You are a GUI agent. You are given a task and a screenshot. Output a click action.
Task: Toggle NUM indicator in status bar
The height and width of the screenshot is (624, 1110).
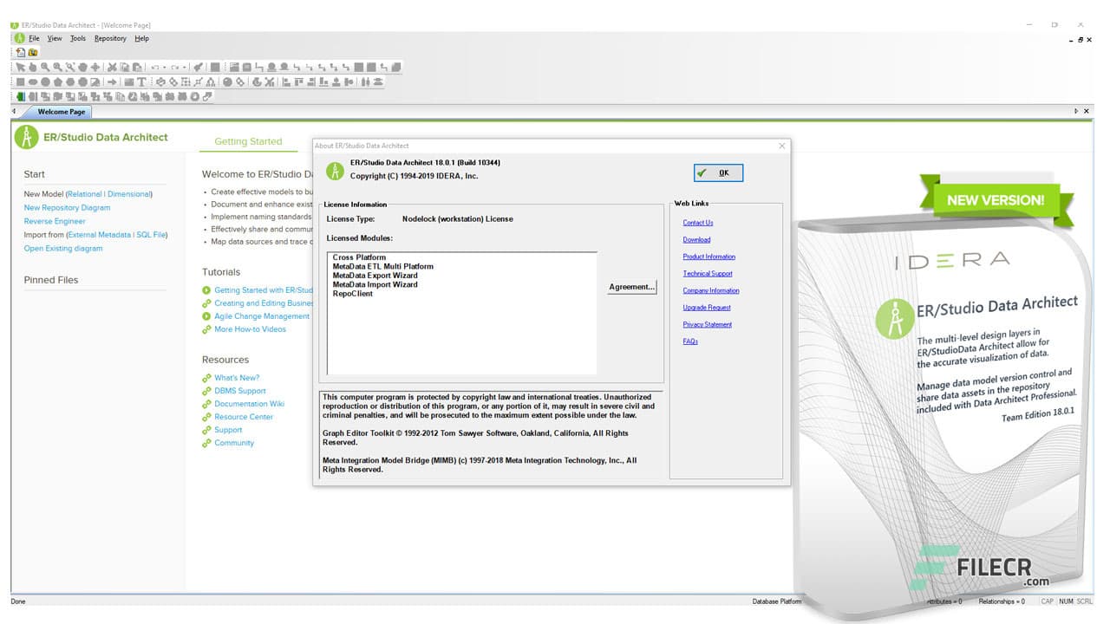(1065, 601)
